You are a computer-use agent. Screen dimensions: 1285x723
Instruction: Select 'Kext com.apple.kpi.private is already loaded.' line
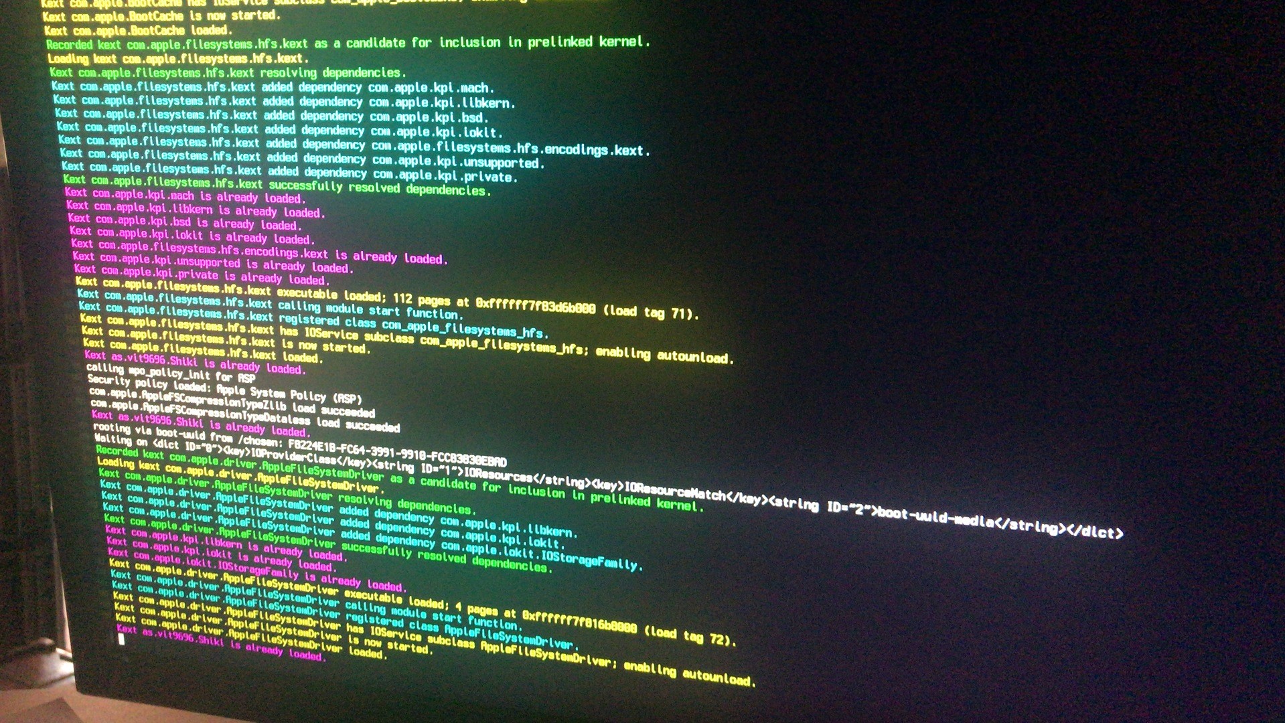(202, 273)
